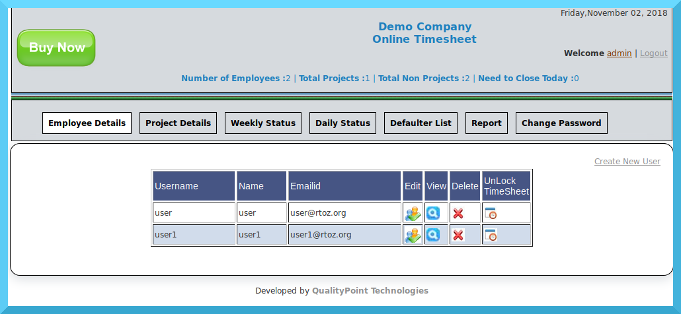
Task: Open the Change Password tab
Action: [x=561, y=123]
